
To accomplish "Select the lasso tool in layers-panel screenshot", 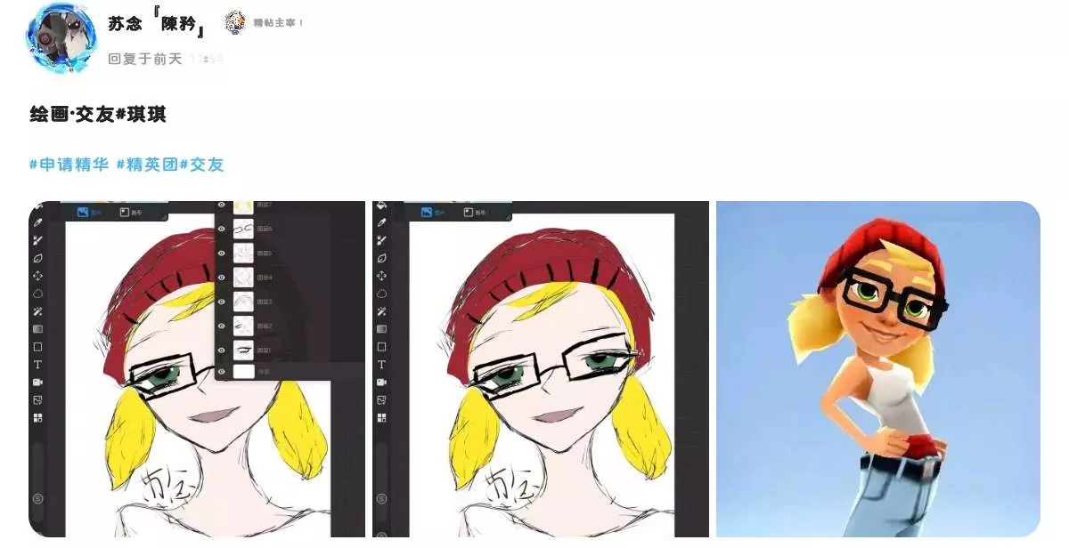I will point(38,294).
